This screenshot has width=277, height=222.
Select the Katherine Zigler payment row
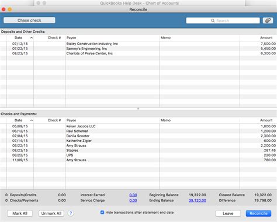138,141
